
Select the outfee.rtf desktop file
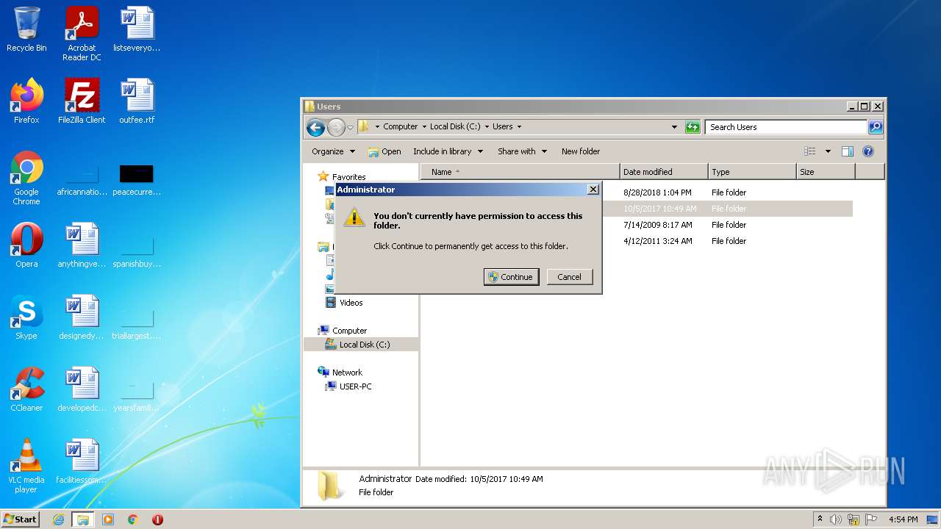[137, 101]
